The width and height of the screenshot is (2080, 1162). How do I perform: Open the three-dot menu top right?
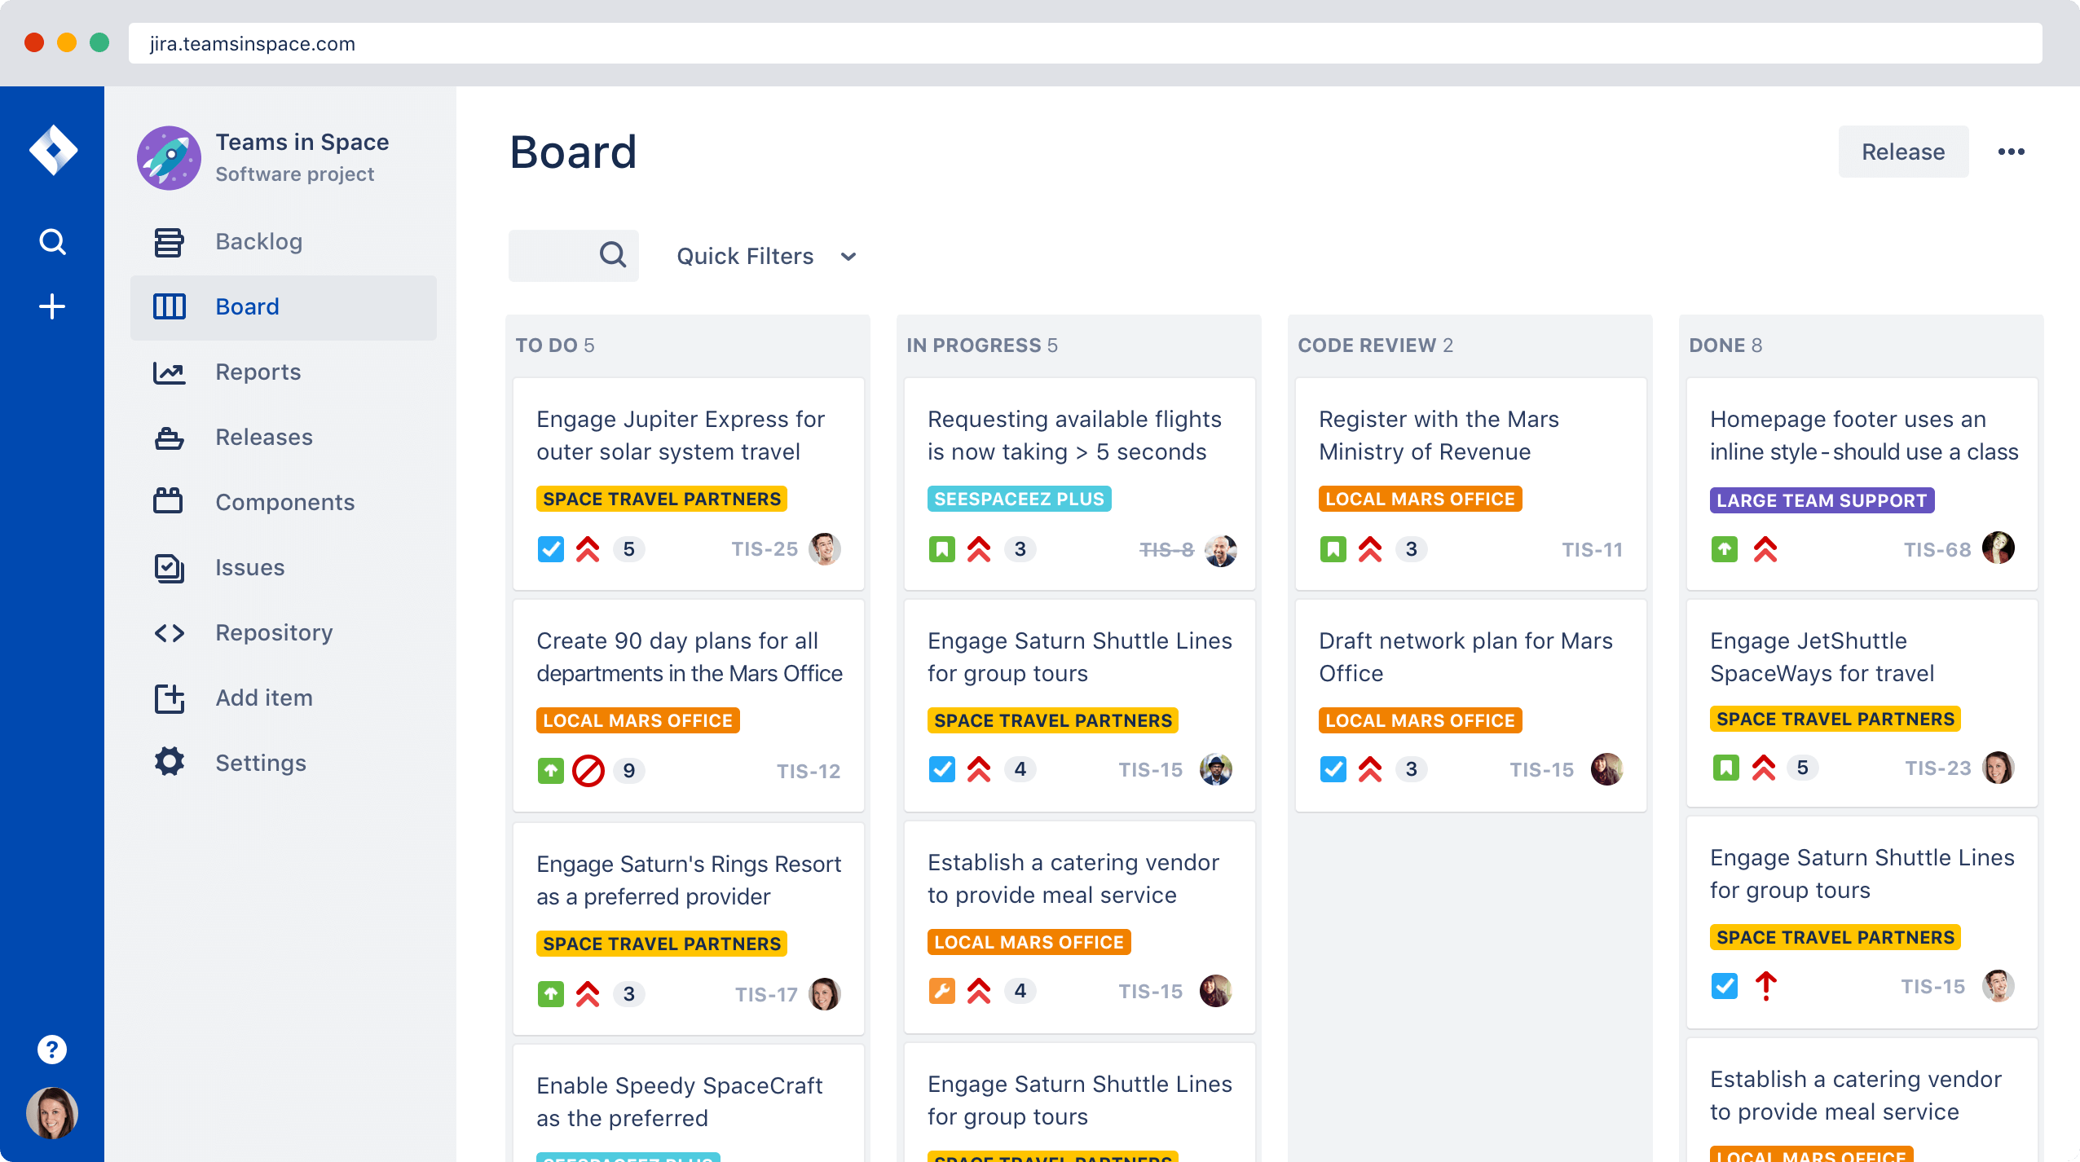pos(2013,152)
